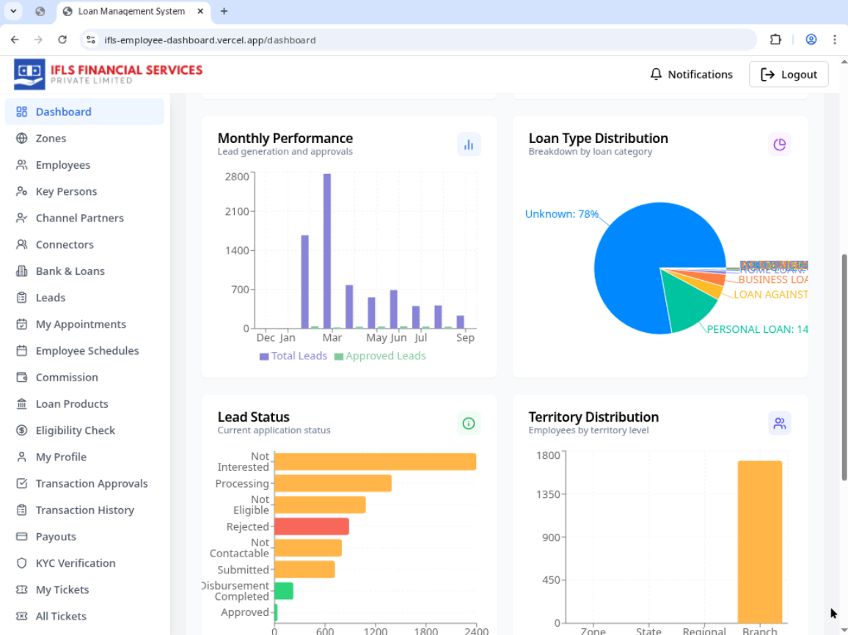This screenshot has width=848, height=635.
Task: Click the bar chart icon in Monthly Performance
Action: [x=469, y=144]
